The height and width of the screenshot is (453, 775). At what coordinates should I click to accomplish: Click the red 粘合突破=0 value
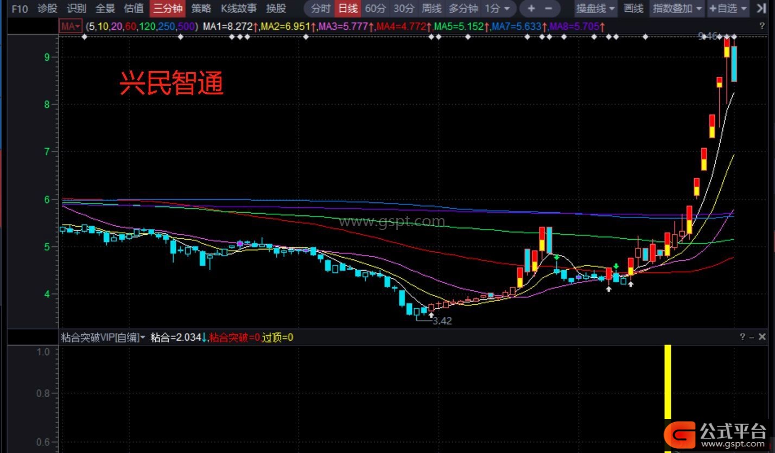(x=234, y=337)
